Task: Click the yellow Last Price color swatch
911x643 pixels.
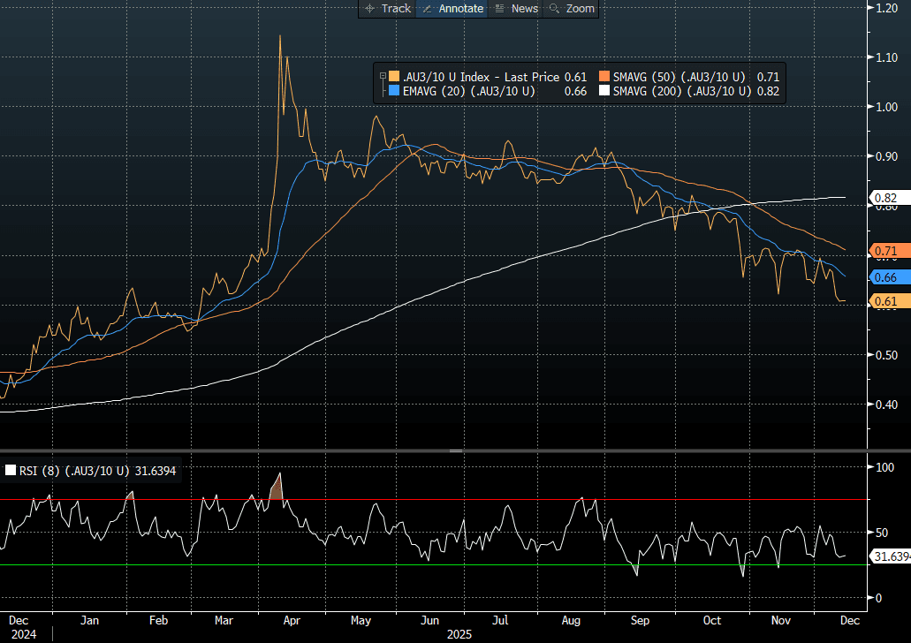Action: tap(392, 77)
